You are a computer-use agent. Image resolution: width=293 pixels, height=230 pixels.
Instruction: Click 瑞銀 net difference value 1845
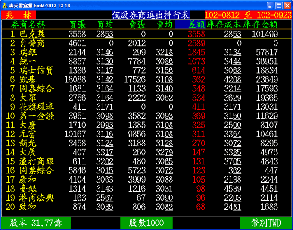click(196, 52)
